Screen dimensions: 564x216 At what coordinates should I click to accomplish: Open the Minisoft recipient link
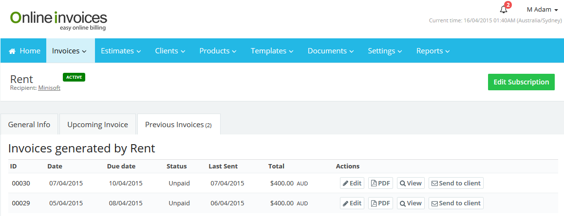click(x=49, y=88)
